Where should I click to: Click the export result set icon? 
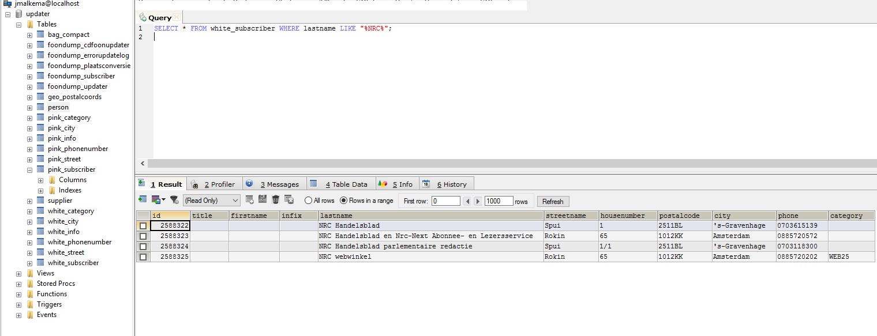143,199
